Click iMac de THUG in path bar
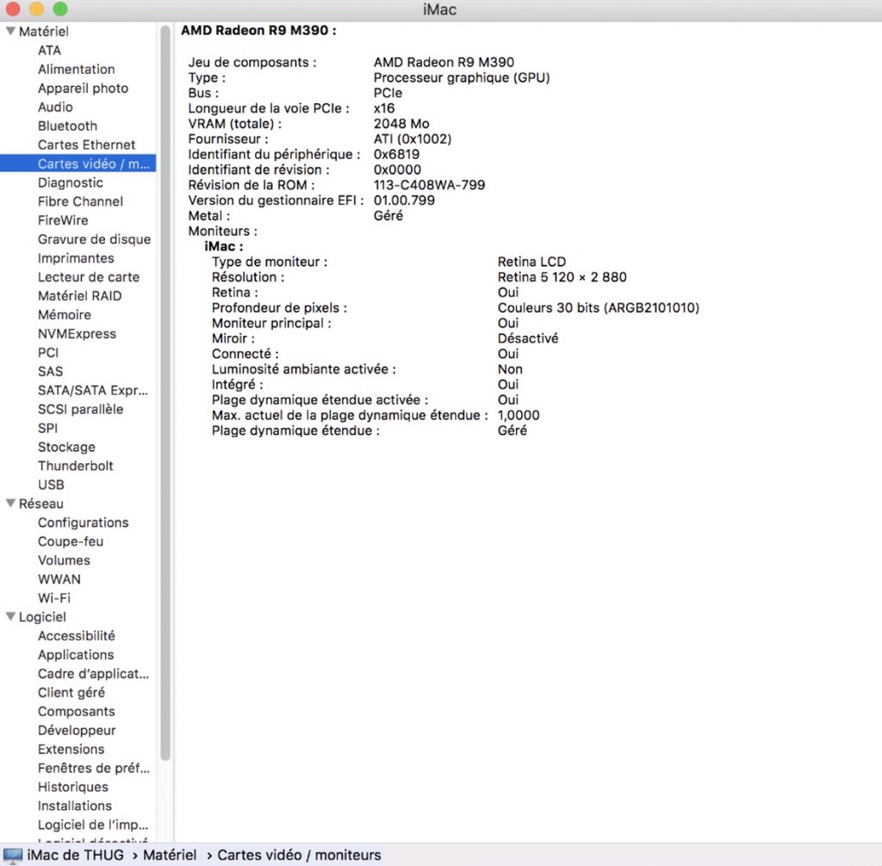 [x=76, y=856]
